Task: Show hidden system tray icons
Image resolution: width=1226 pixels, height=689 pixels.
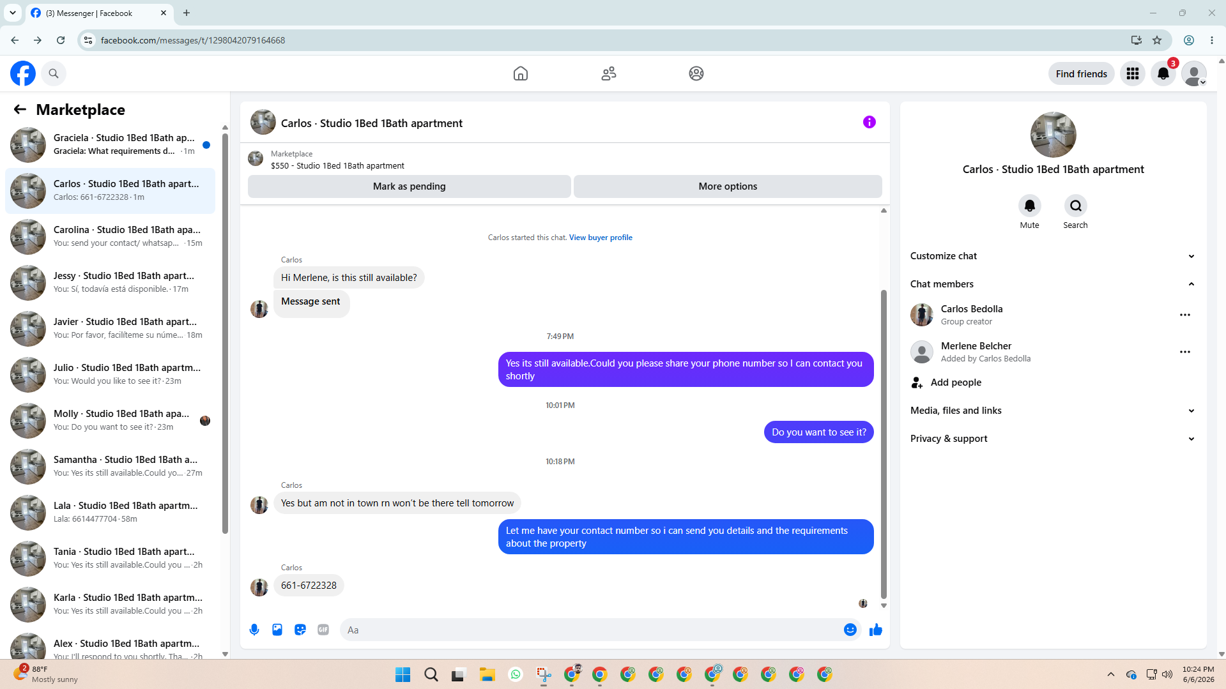Action: 1111,674
